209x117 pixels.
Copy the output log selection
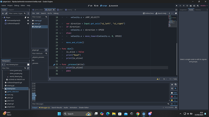(x=176, y=84)
